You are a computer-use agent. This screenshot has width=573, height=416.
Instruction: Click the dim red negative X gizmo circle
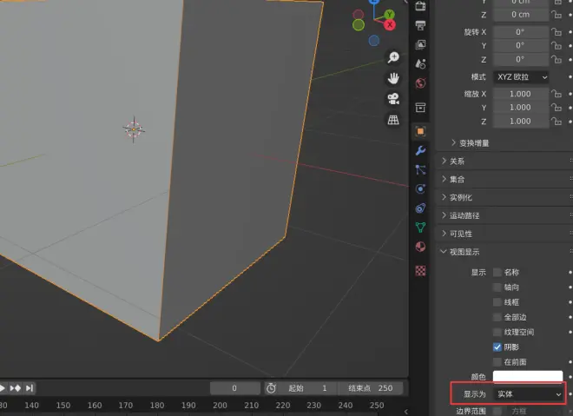[358, 15]
